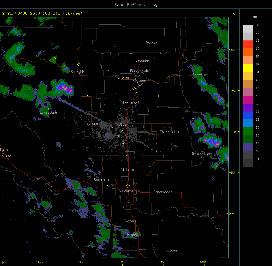Click the Ponoka label

[151, 43]
